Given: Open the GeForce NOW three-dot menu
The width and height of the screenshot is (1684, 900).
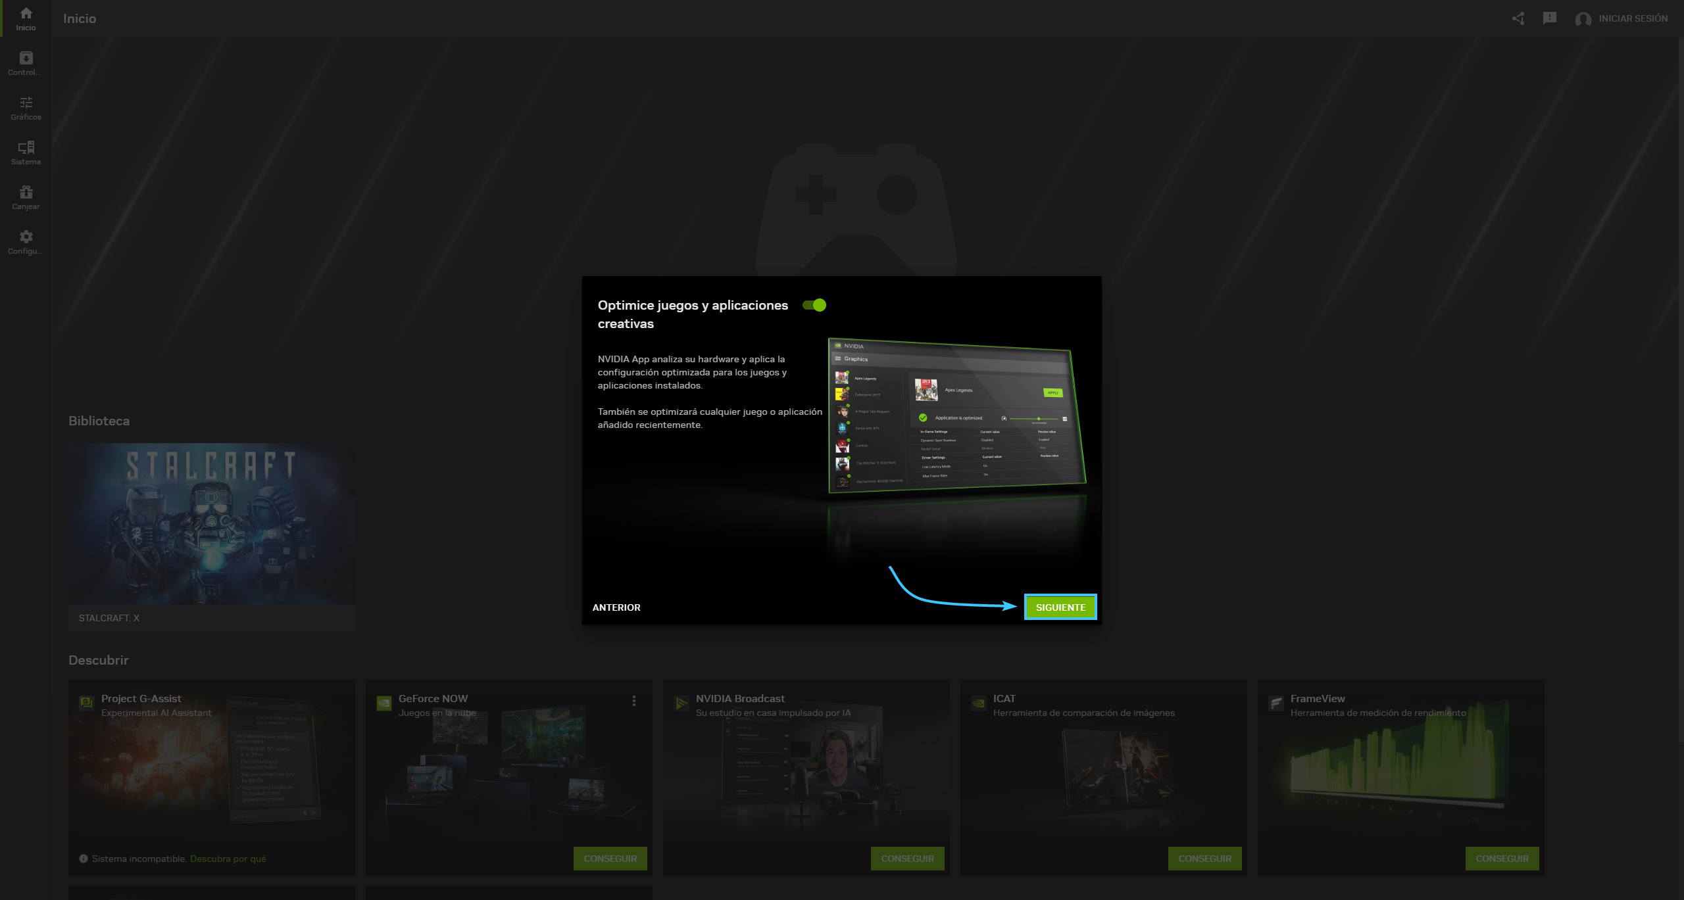Looking at the screenshot, I should [x=634, y=701].
